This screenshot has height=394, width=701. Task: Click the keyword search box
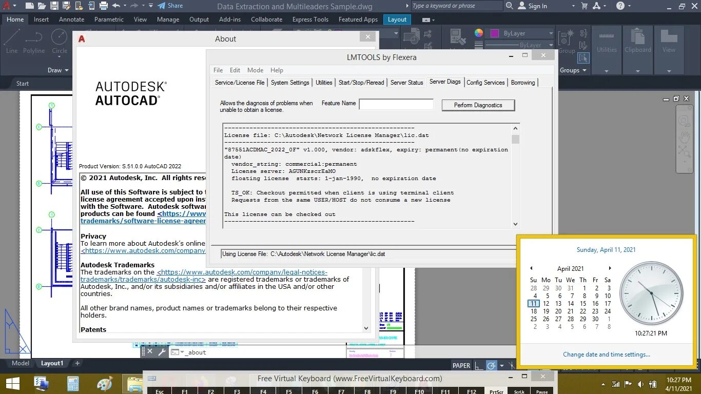click(457, 6)
